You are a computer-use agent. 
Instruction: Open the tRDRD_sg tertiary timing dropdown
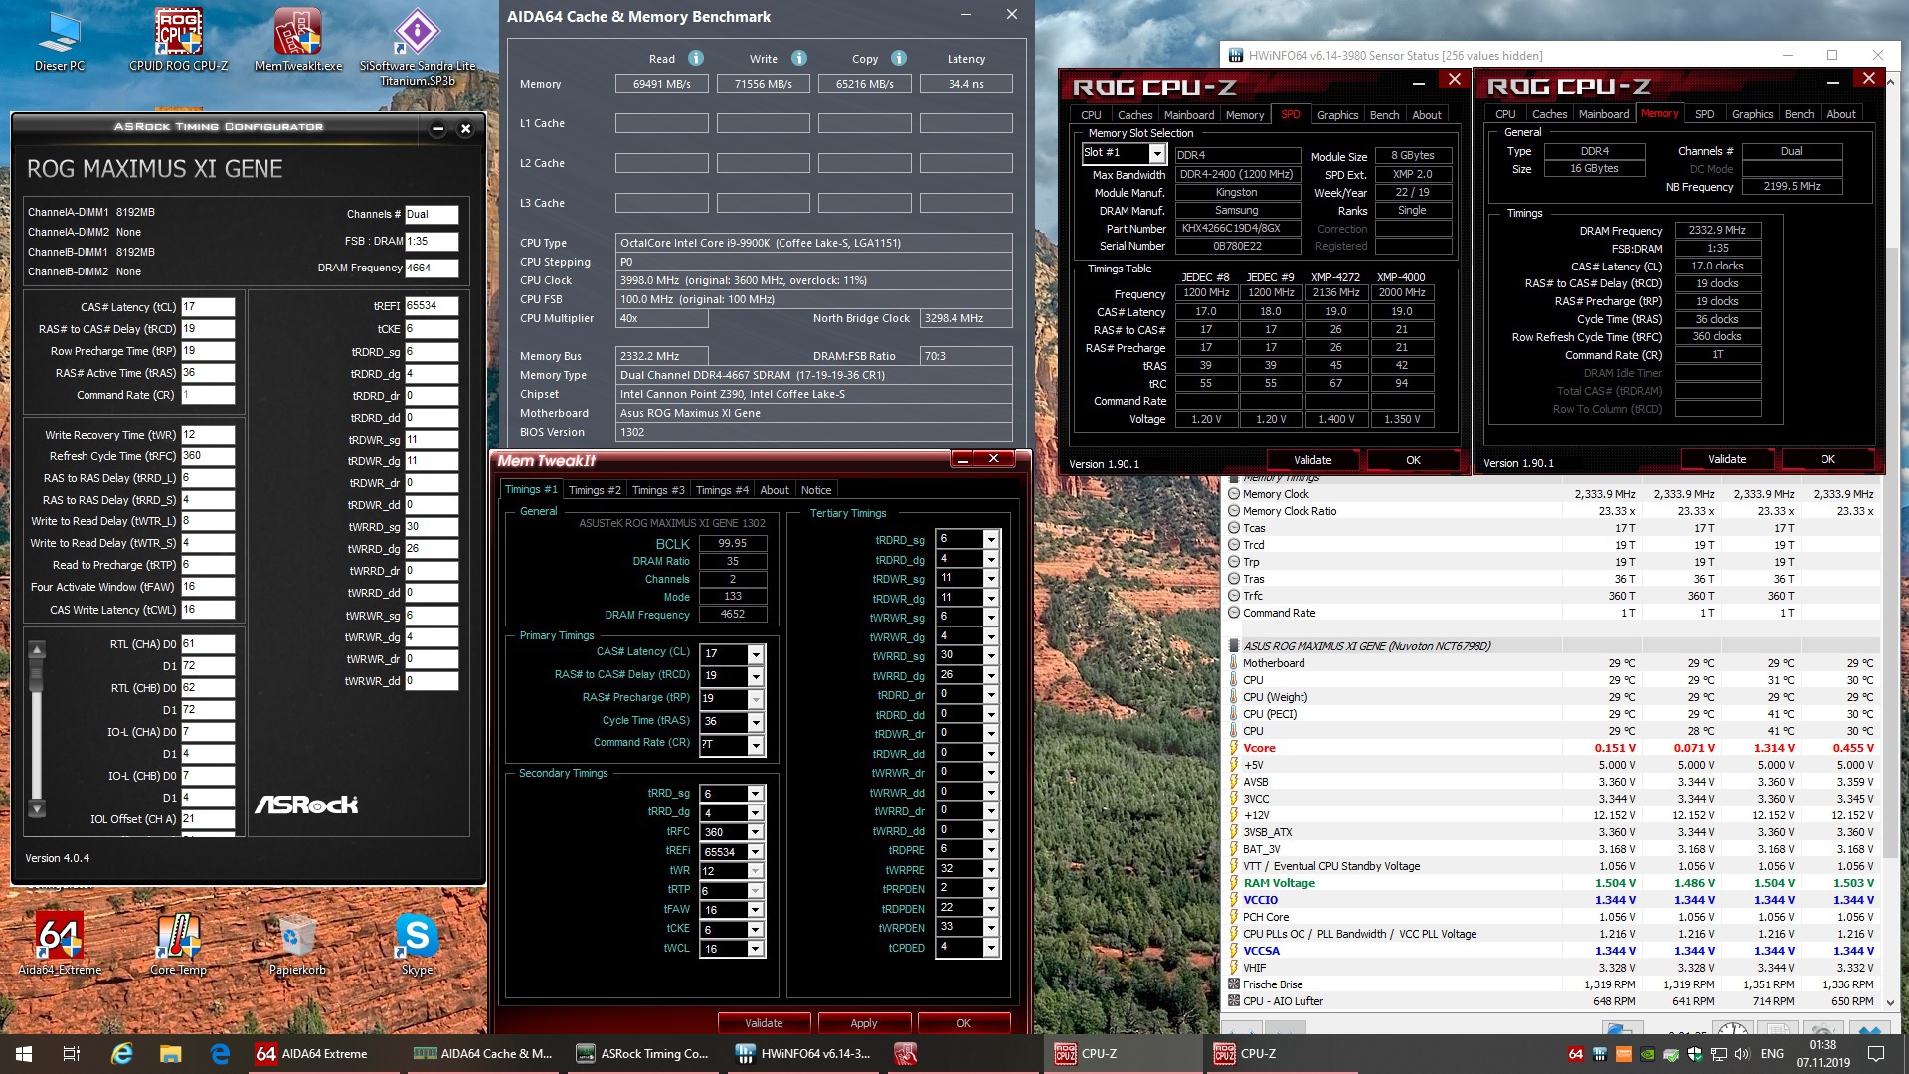pos(990,539)
